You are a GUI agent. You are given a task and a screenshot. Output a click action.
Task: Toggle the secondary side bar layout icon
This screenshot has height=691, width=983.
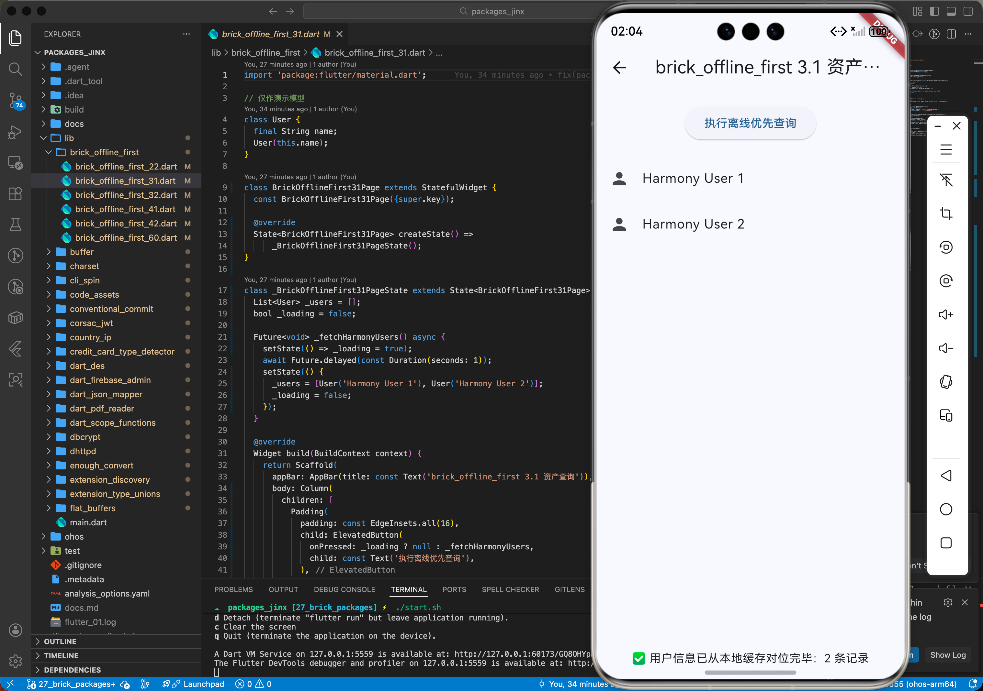tap(967, 11)
